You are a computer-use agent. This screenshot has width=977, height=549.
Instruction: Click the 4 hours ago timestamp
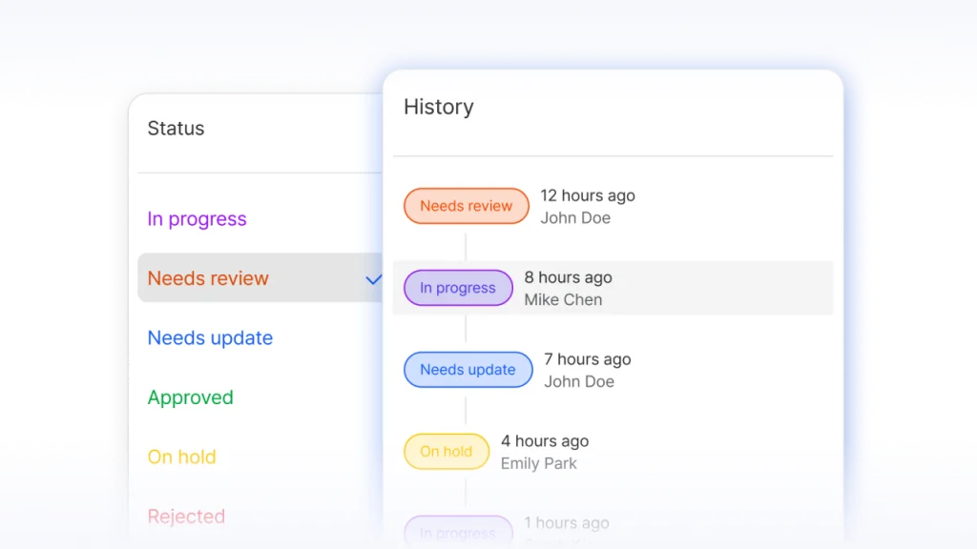pyautogui.click(x=544, y=441)
